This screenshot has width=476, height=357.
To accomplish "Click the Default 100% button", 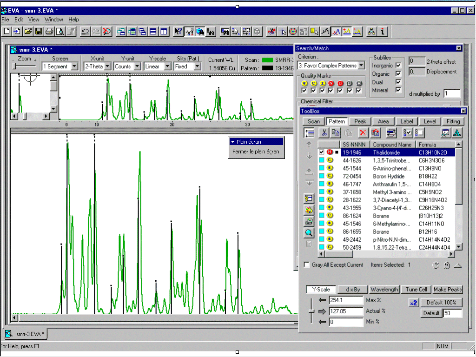I will pos(441,302).
